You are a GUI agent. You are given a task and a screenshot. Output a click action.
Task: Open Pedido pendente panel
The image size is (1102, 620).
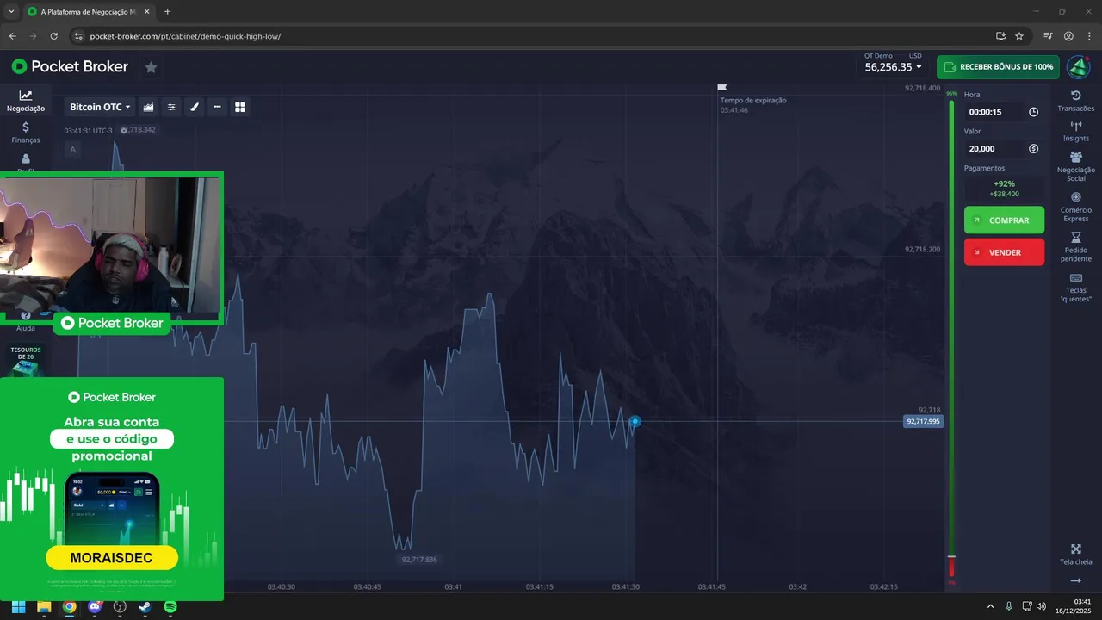pos(1075,247)
